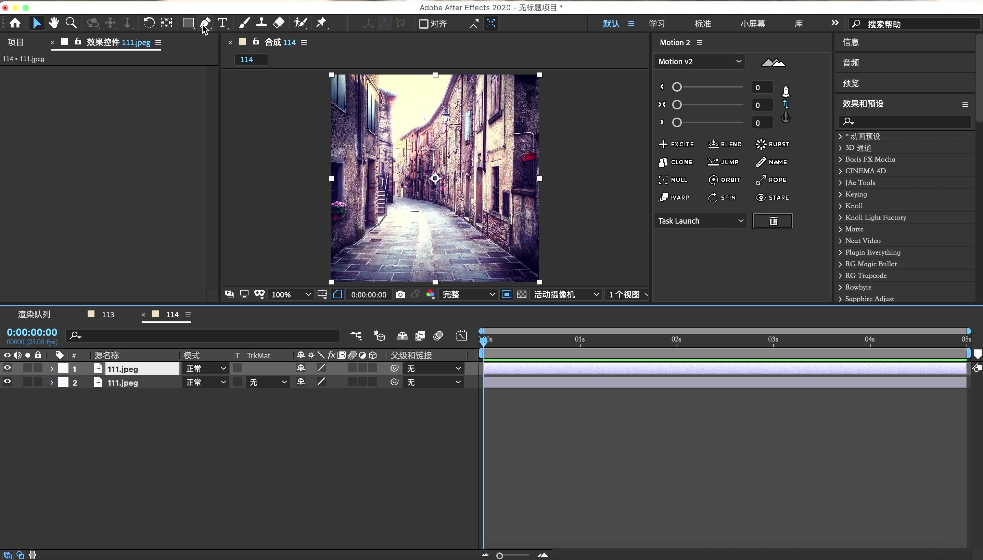Click the CLONE button in Motion 2
Viewport: 983px width, 560px height.
(x=676, y=162)
